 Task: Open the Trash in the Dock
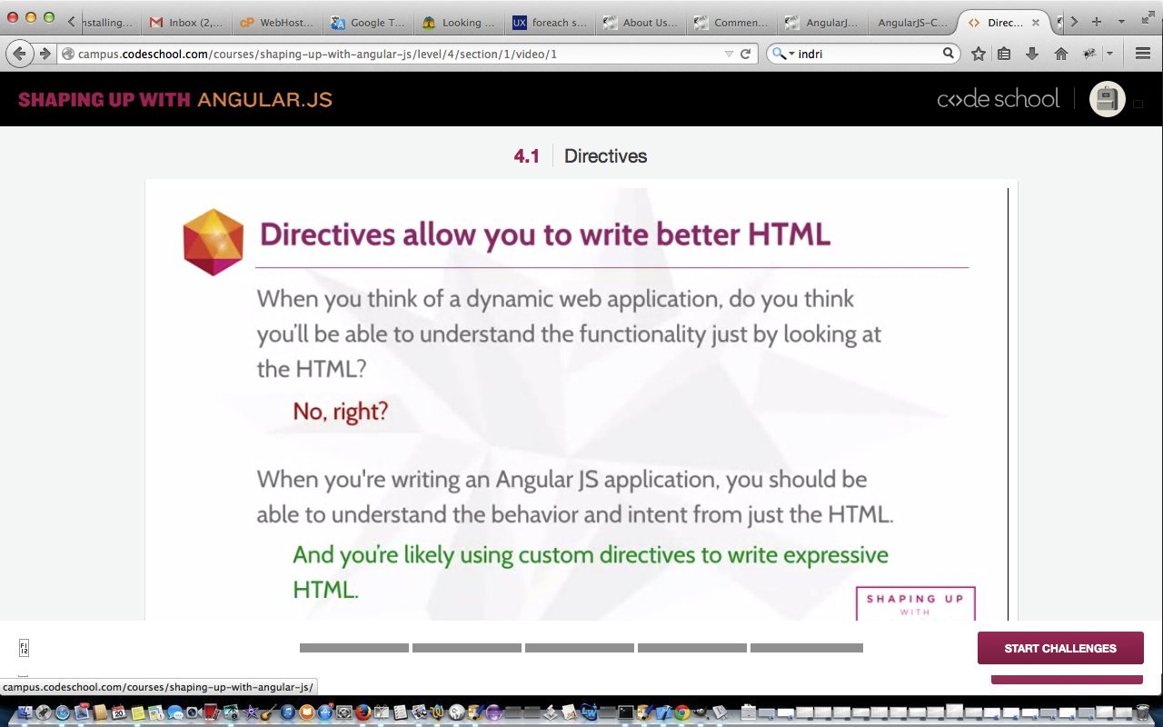(1142, 713)
